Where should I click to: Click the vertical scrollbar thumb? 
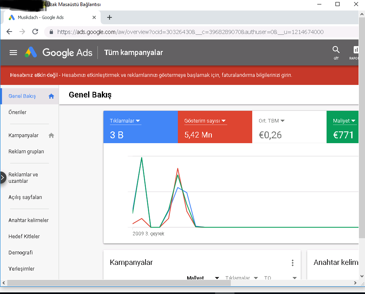click(362, 128)
